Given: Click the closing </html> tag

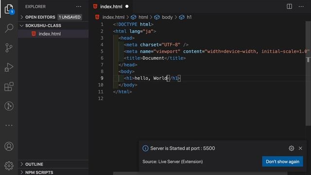Looking at the screenshot, I should [x=122, y=92].
